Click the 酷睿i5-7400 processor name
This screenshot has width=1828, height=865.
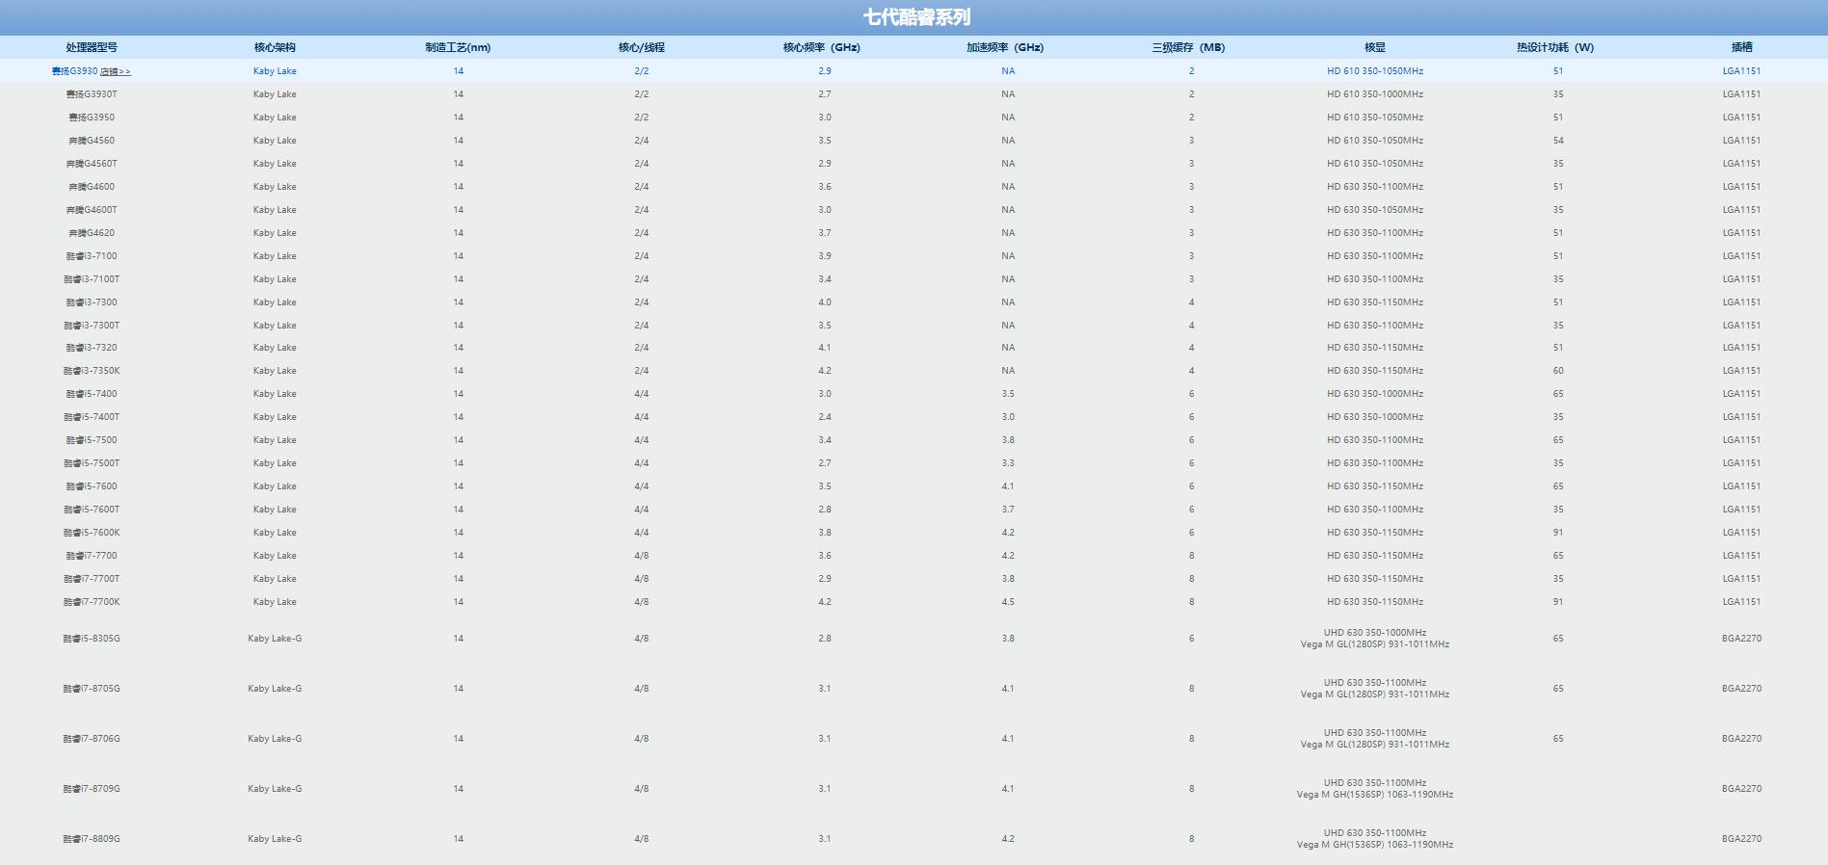pos(92,394)
